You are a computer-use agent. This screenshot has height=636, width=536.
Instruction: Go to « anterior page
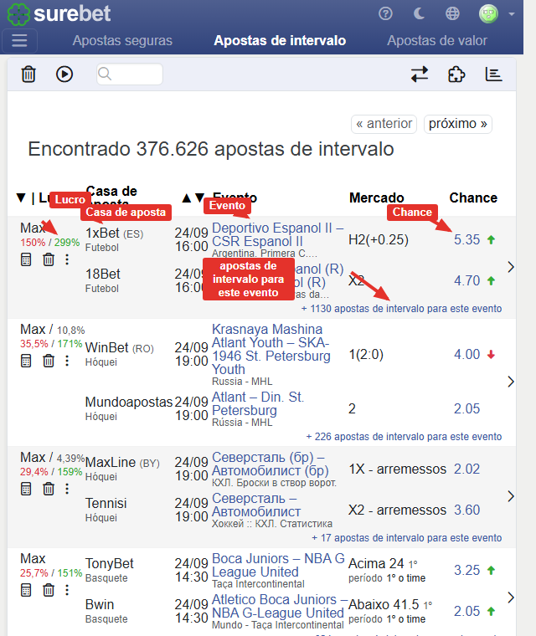tap(384, 124)
